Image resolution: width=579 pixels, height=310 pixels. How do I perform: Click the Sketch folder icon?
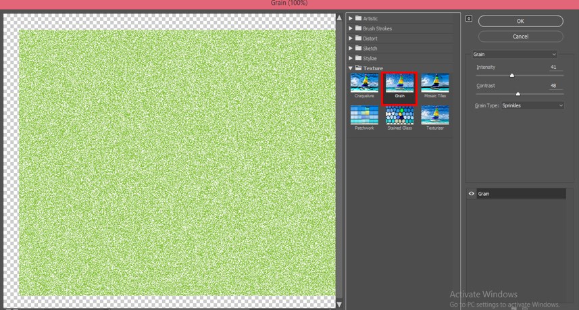tap(358, 48)
